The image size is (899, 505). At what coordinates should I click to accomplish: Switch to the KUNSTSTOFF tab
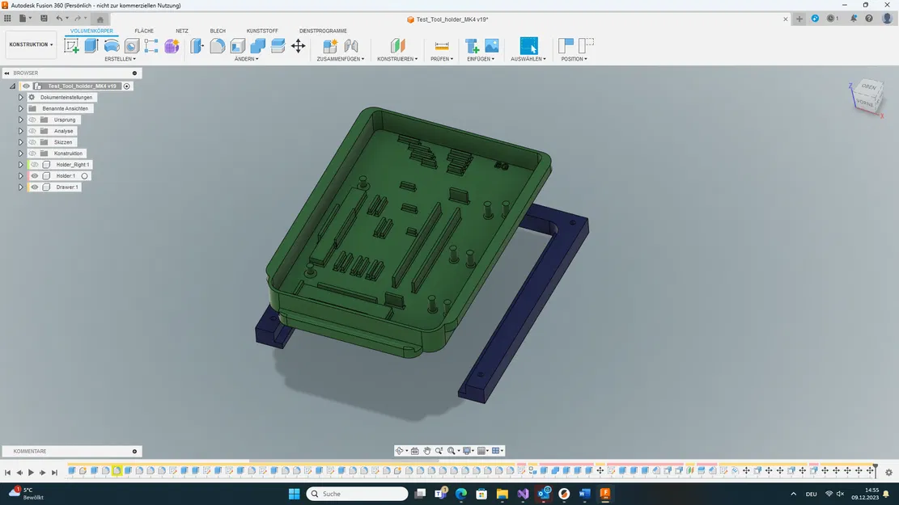[x=262, y=31]
